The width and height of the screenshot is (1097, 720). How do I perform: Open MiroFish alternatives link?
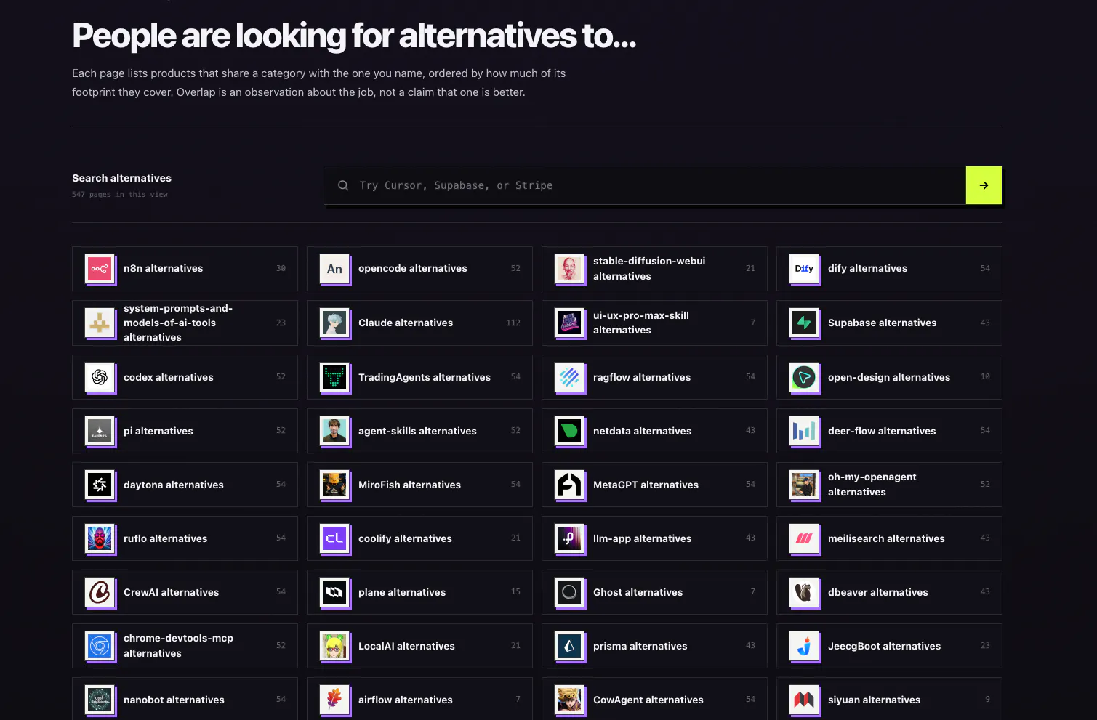(419, 485)
